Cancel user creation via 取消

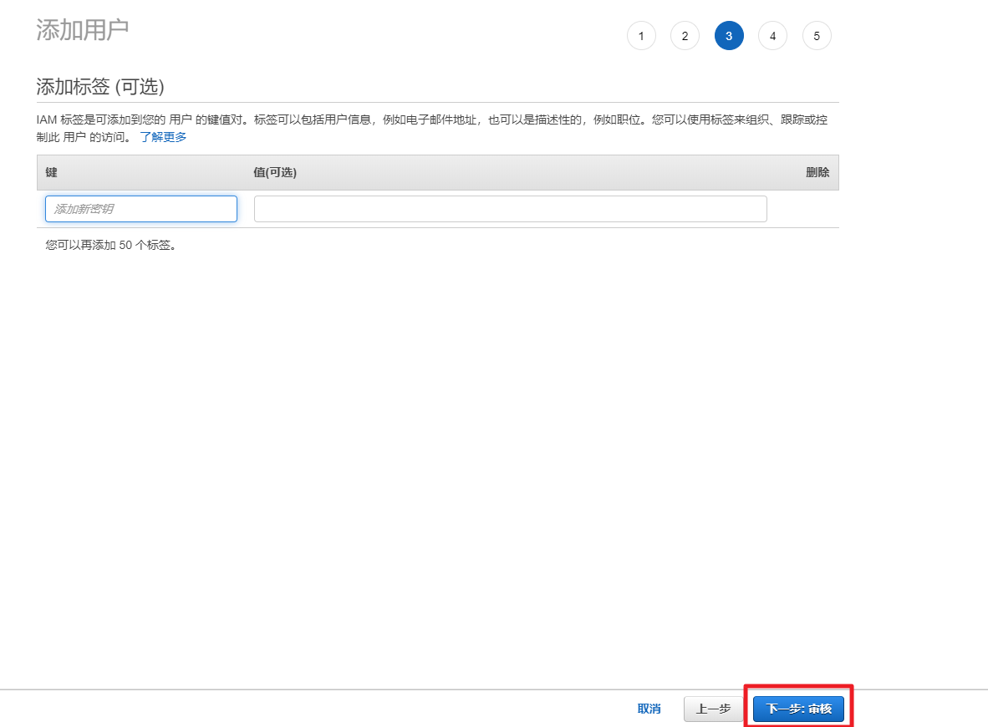[649, 709]
